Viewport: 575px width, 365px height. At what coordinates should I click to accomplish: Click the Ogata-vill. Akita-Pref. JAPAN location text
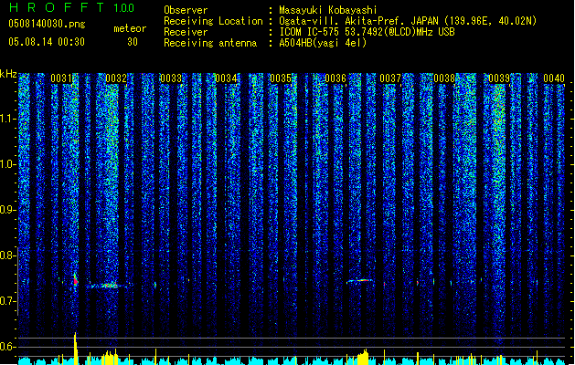pos(408,21)
